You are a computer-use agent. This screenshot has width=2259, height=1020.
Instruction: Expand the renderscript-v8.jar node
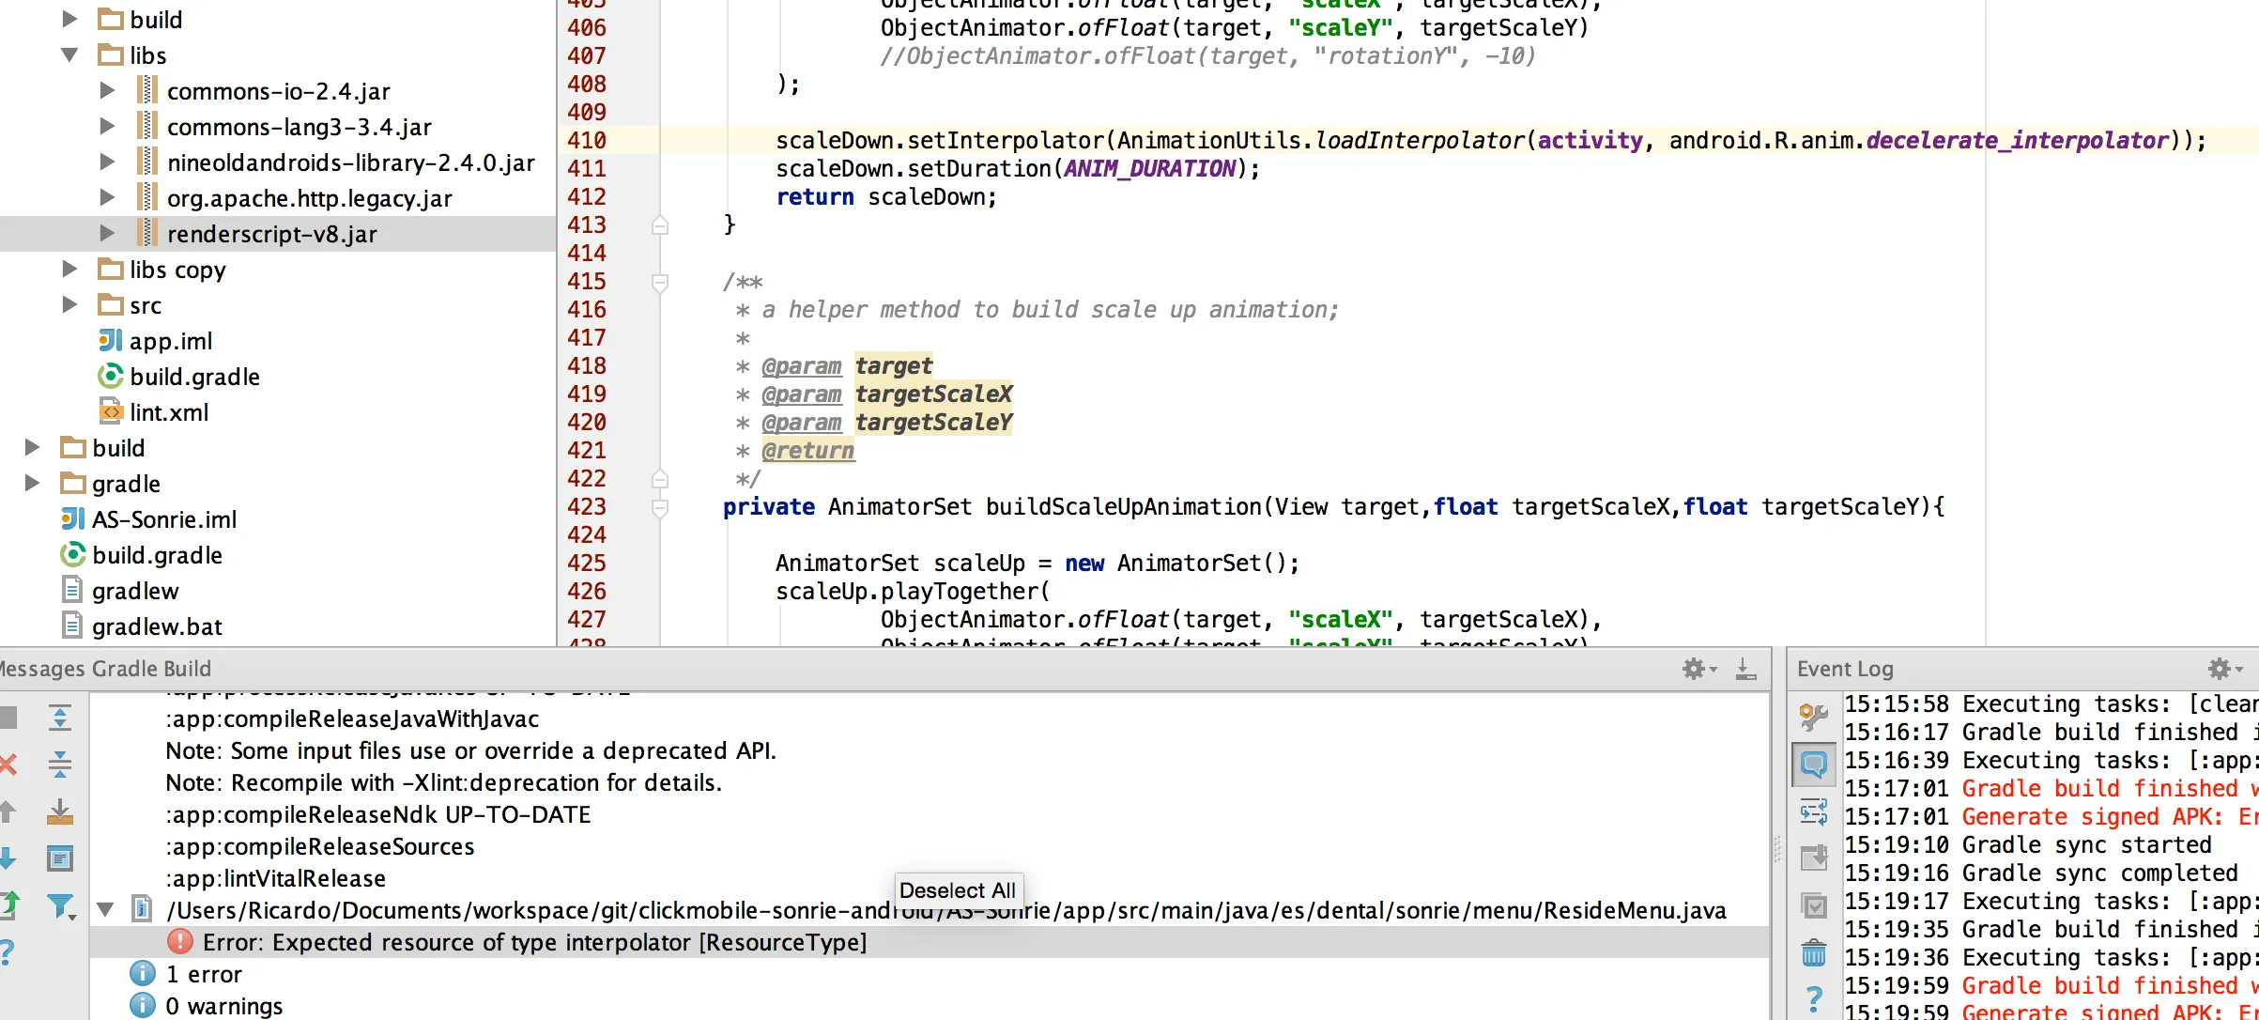point(107,234)
